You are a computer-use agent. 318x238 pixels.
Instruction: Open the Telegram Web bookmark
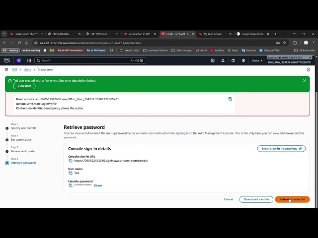269,51
